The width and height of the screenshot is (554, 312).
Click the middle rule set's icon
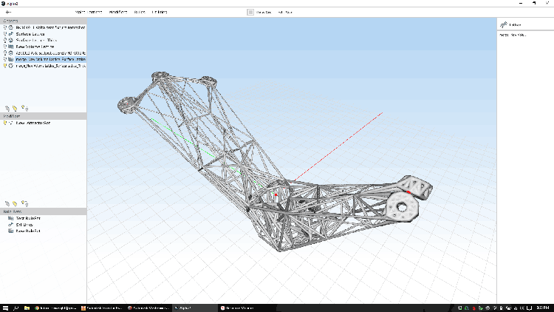point(11,225)
